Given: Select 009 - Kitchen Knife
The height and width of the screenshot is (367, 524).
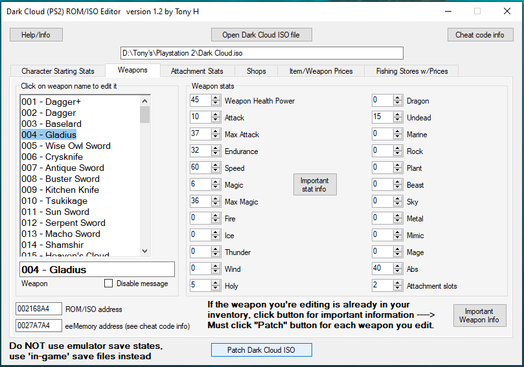Looking at the screenshot, I should 60,190.
